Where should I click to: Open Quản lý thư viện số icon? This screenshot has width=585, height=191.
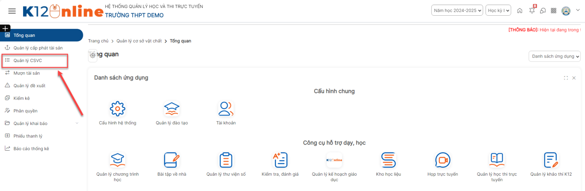point(226,160)
